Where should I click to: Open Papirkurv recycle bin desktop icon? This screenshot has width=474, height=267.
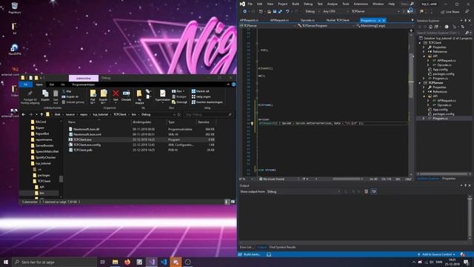[x=15, y=8]
